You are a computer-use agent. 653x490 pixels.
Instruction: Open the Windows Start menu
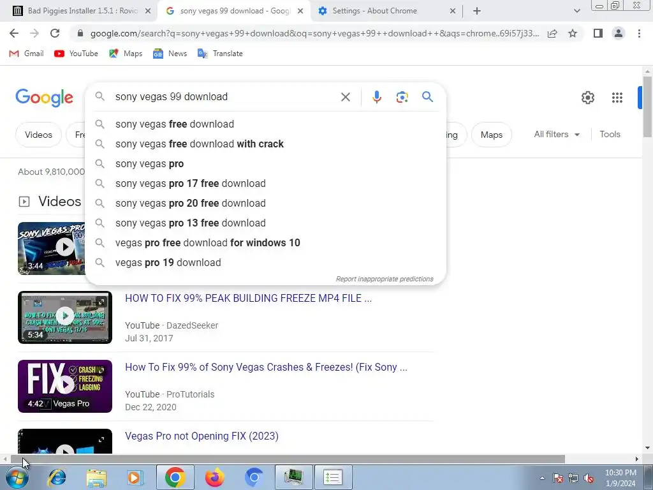[17, 477]
